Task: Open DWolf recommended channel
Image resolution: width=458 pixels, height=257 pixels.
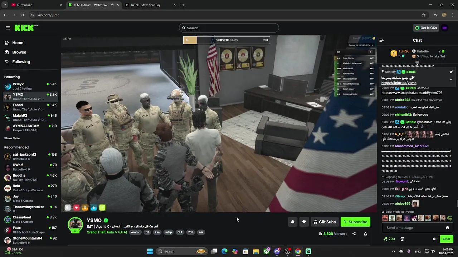Action: click(30, 167)
